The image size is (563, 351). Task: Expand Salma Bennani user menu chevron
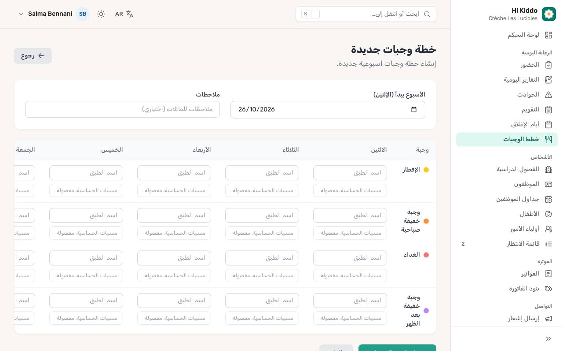(x=21, y=14)
